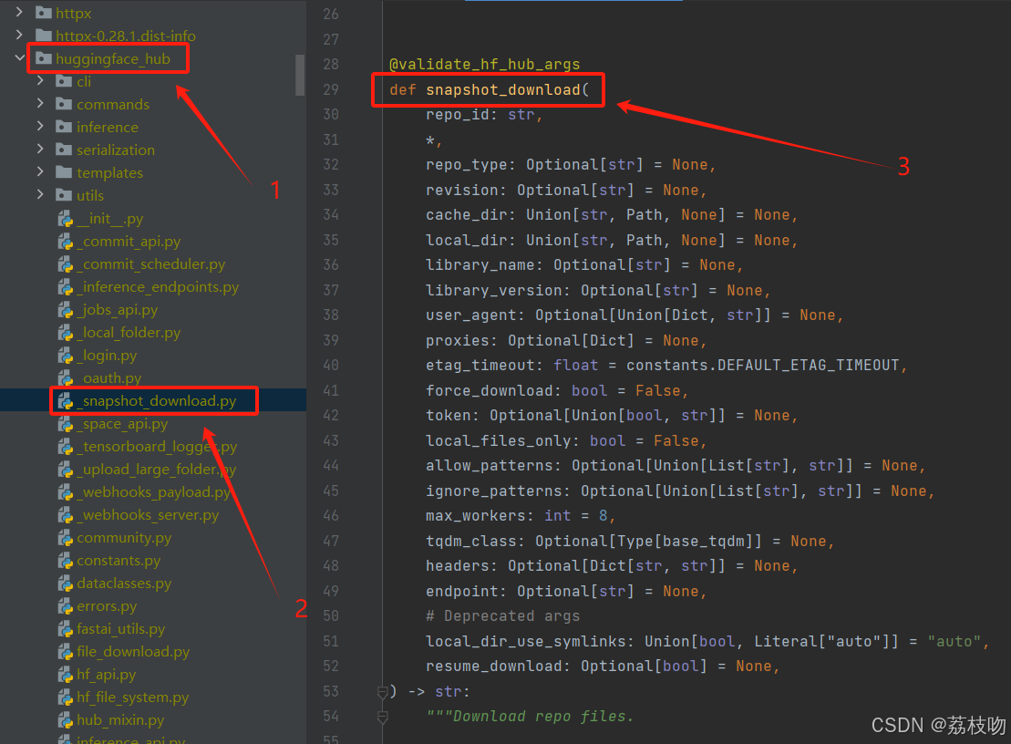Click the errors.py Python file icon
Viewport: 1011px width, 744px height.
[x=65, y=606]
